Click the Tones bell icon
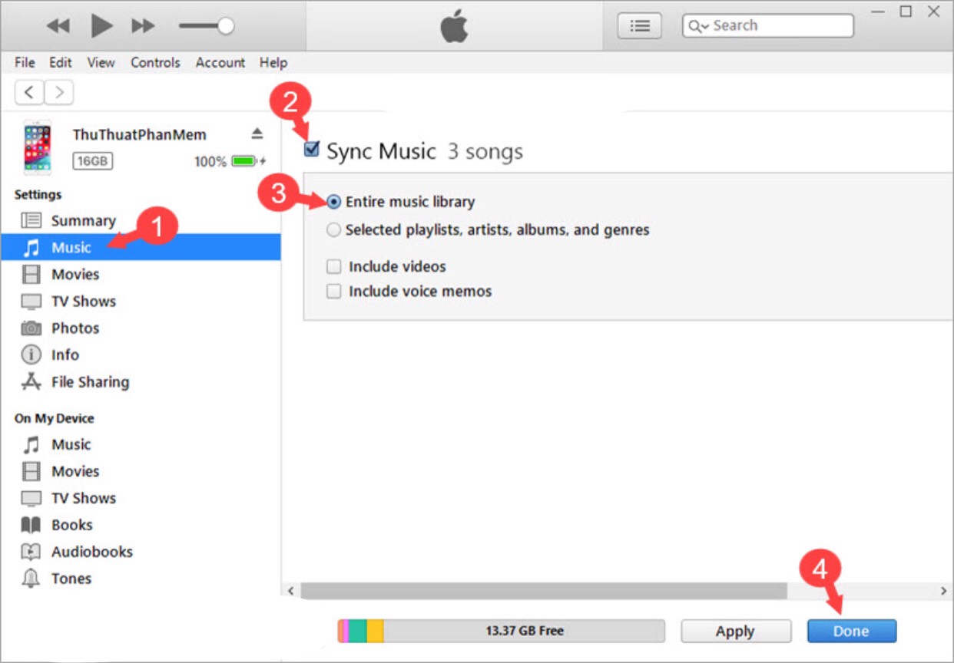Viewport: 954px width, 663px height. tap(31, 579)
